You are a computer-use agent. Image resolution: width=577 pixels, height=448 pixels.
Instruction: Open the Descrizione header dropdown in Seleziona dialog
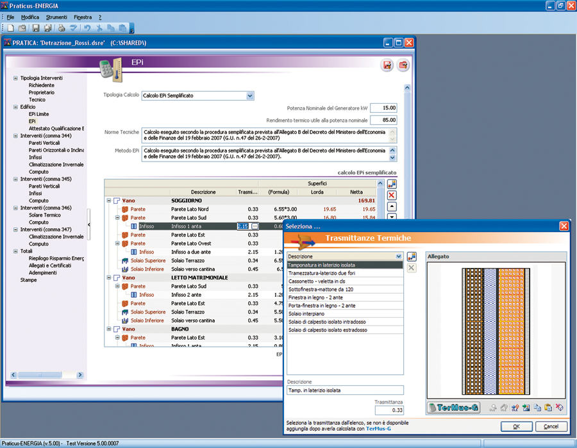pos(399,256)
